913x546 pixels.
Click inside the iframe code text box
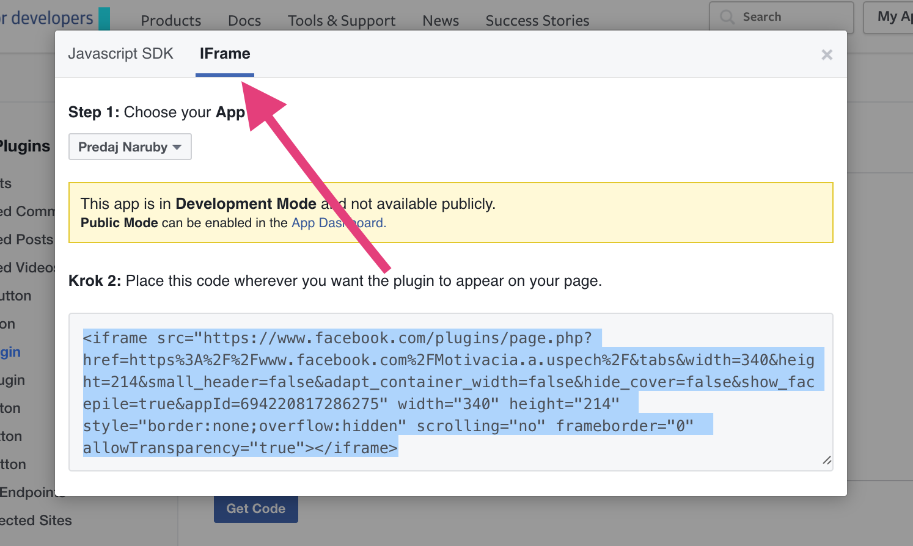(451, 392)
